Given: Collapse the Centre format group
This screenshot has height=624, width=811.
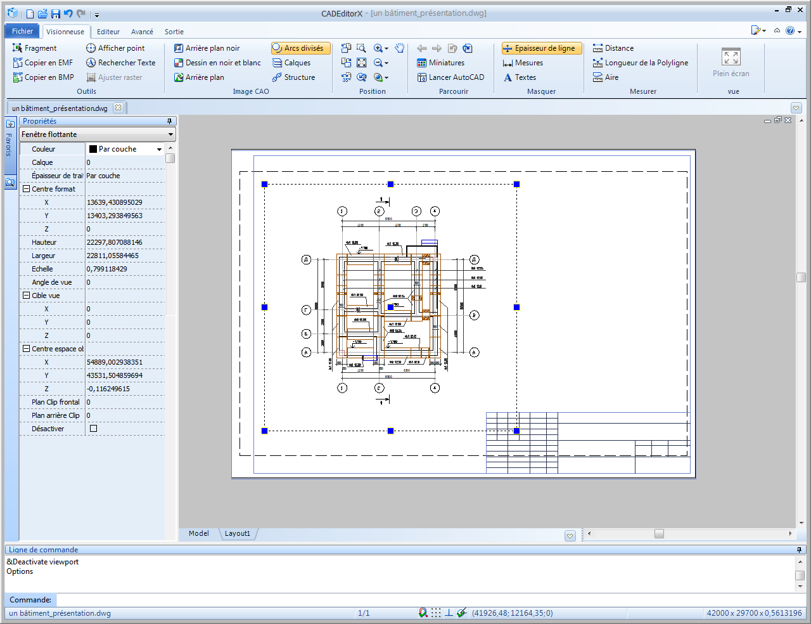Looking at the screenshot, I should coord(27,189).
